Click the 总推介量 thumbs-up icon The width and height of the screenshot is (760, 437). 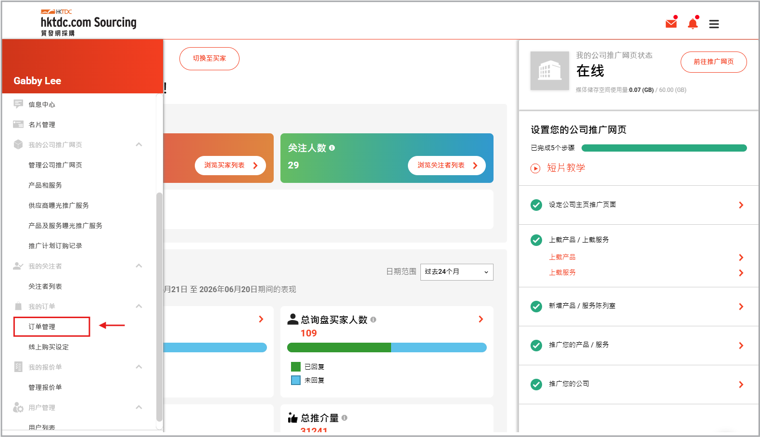[292, 417]
